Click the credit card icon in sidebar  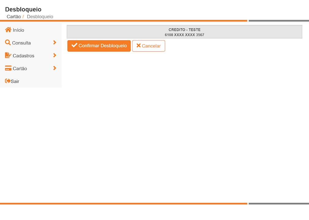click(x=8, y=68)
